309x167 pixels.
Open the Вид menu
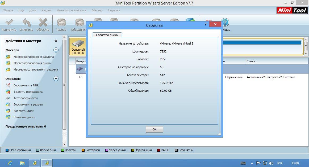21,10
